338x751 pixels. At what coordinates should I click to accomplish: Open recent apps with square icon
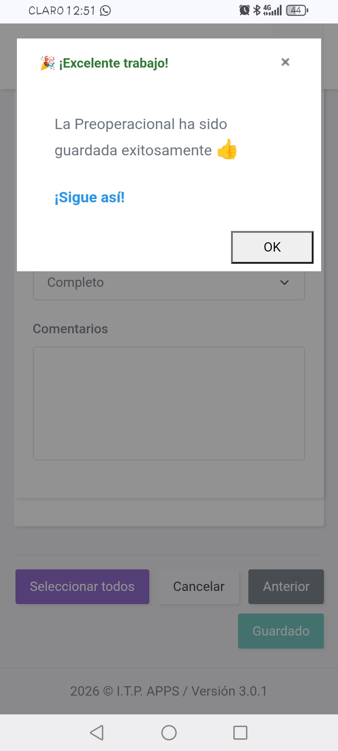(240, 733)
